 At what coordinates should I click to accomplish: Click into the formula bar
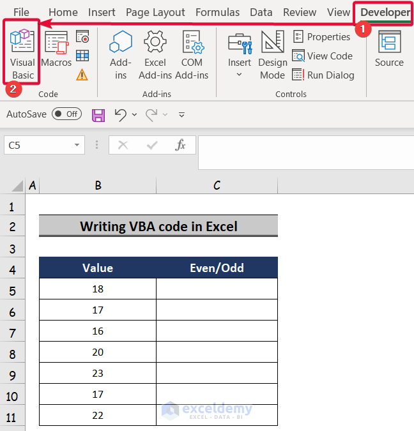tap(306, 153)
